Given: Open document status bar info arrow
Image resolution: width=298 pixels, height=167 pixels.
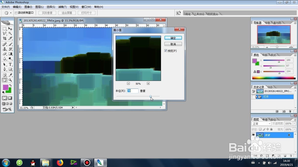Looking at the screenshot, I should (x=73, y=108).
